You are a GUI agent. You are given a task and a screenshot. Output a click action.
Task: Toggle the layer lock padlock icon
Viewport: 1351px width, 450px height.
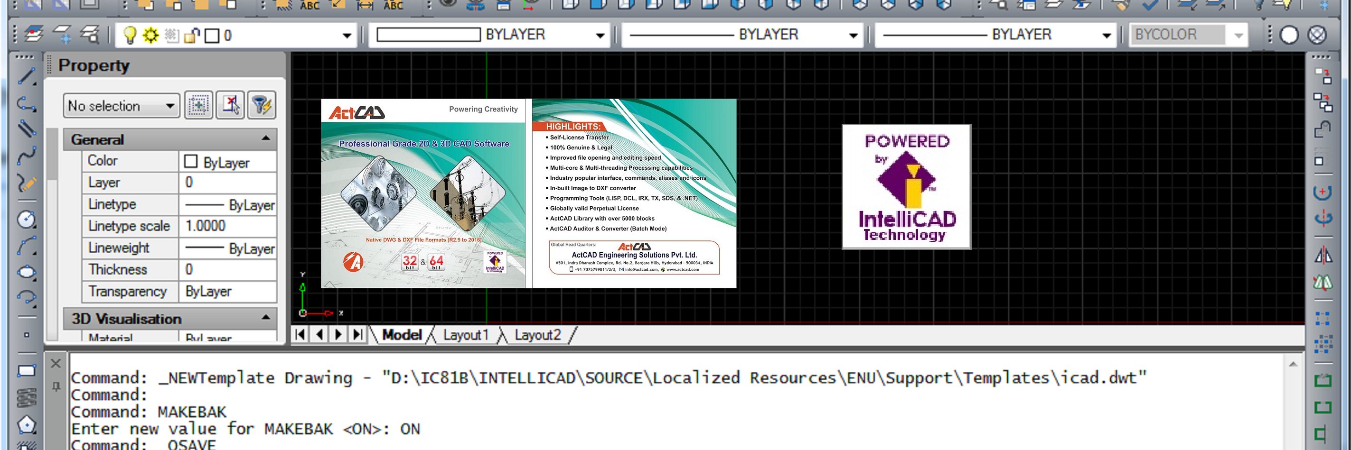(x=192, y=36)
